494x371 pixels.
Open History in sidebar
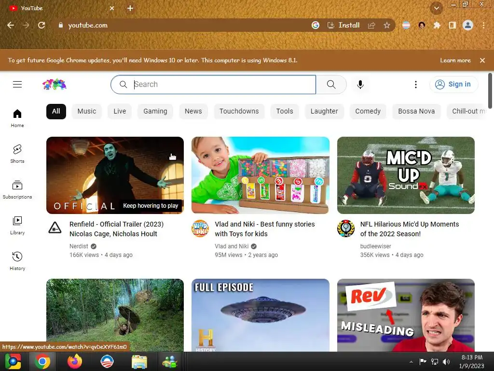17,261
